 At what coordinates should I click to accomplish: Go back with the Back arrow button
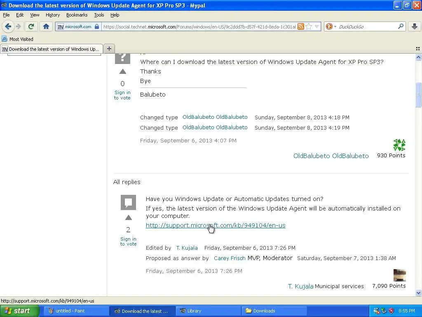pyautogui.click(x=8, y=26)
